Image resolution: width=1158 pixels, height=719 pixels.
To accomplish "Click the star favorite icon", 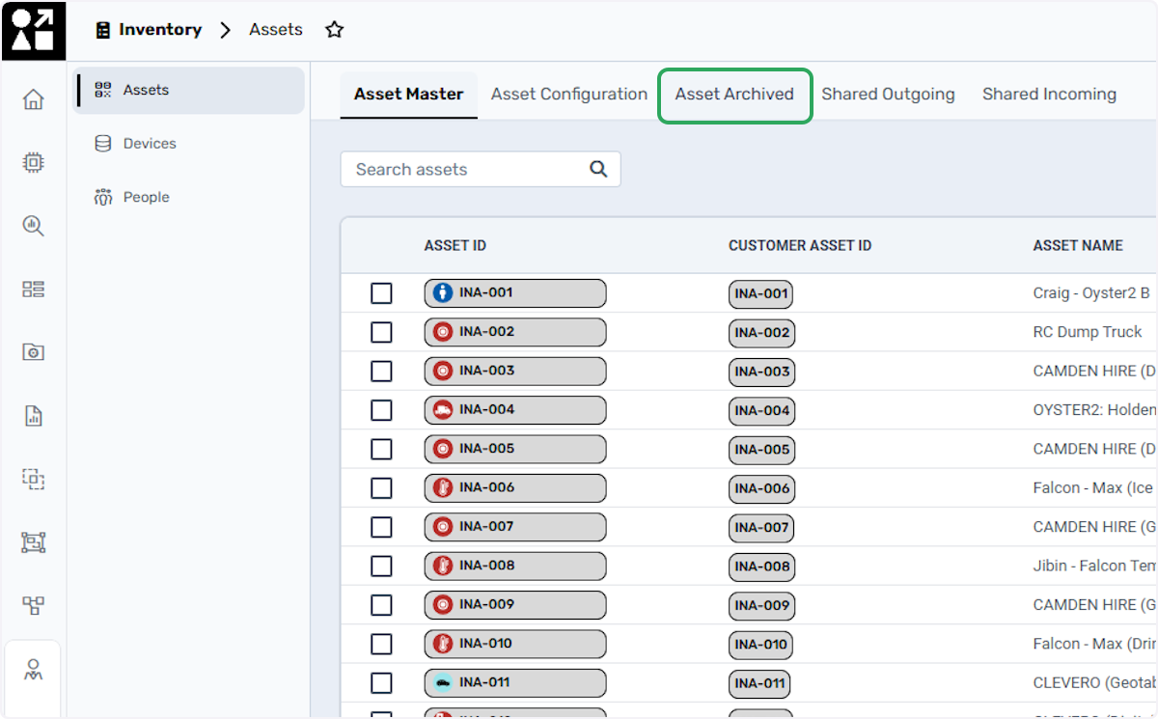I will (335, 30).
